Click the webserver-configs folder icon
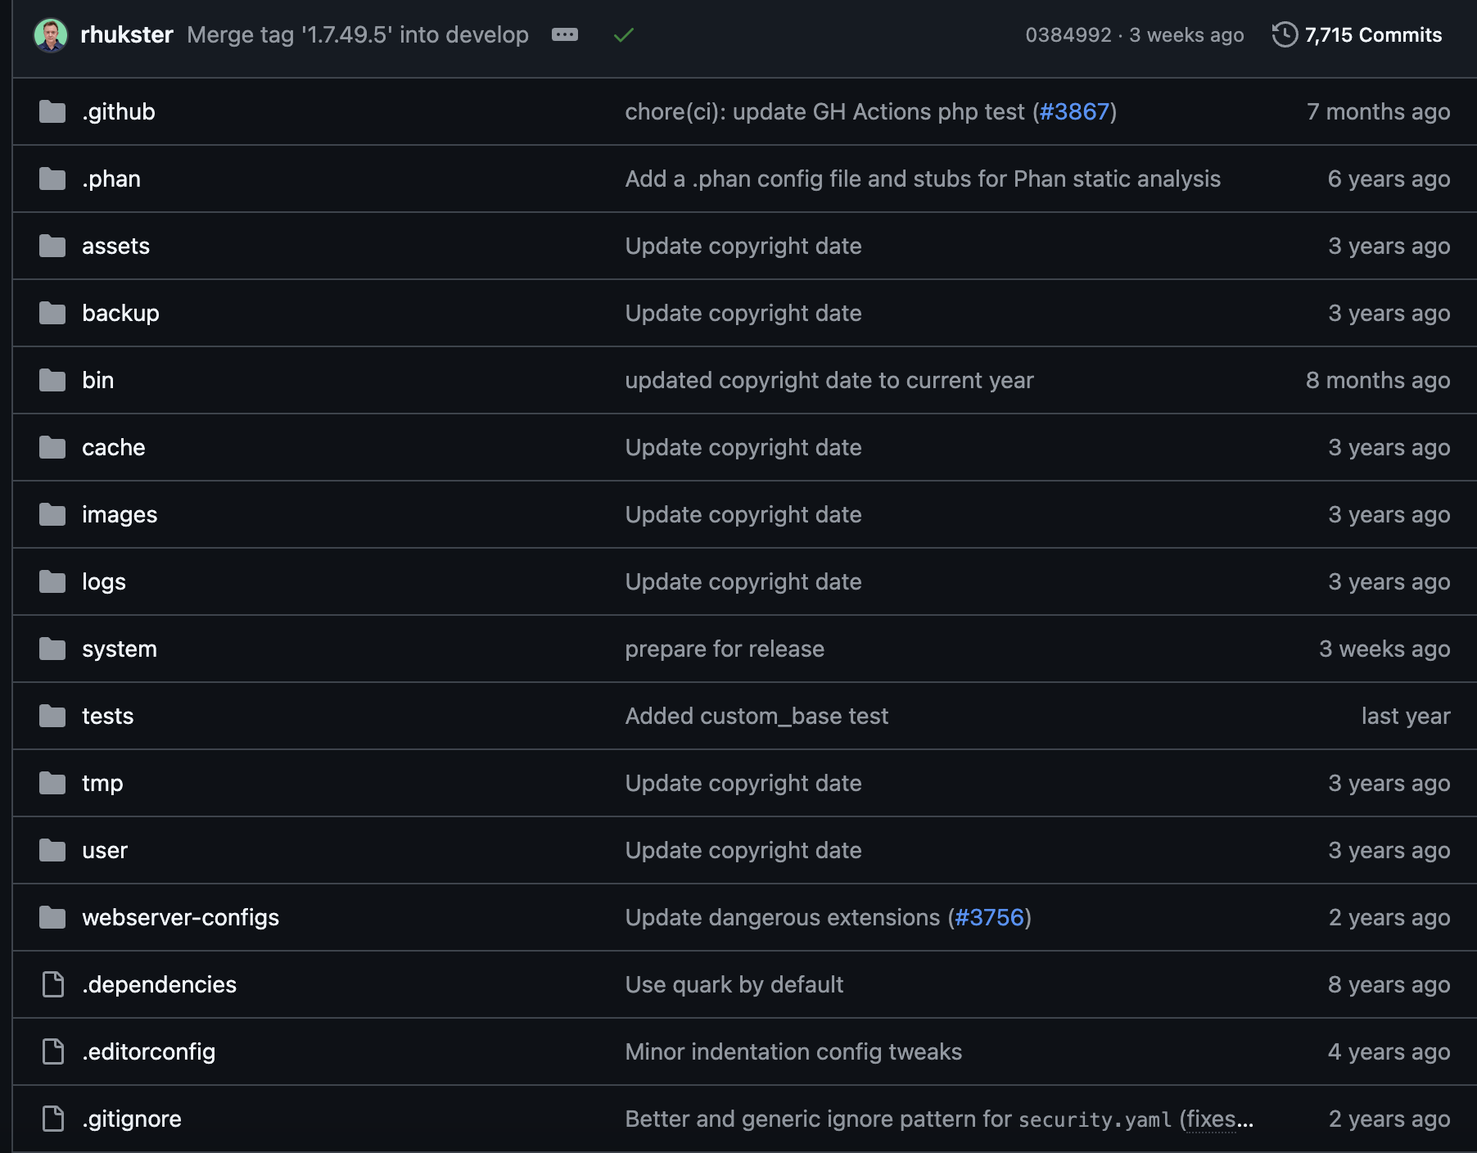The height and width of the screenshot is (1153, 1477). [x=52, y=918]
